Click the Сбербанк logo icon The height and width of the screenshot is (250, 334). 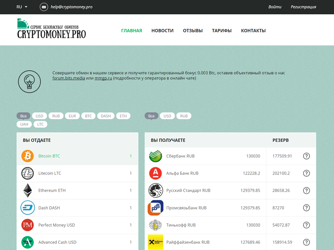(x=155, y=156)
